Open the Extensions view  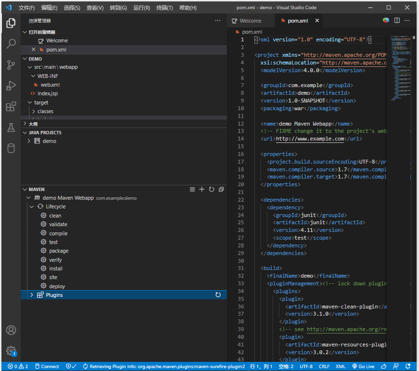coord(11,106)
